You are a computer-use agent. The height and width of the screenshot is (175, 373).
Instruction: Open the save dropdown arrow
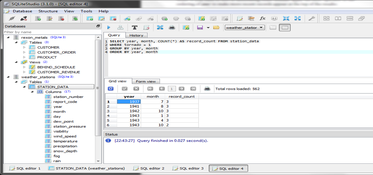[208, 28]
